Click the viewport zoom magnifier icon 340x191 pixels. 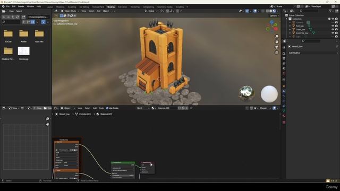277,37
